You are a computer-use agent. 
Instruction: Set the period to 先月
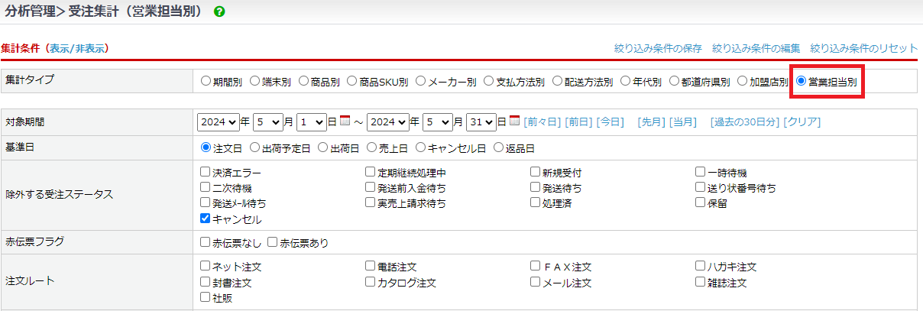click(651, 121)
